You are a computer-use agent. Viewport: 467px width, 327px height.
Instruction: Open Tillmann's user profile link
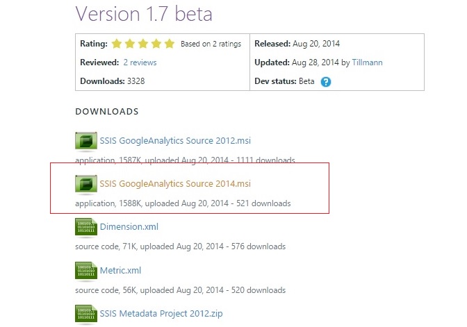click(367, 62)
